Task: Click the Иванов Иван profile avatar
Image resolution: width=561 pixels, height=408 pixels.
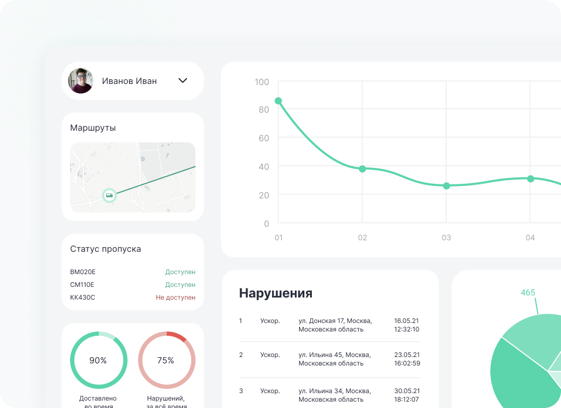Action: coord(81,81)
